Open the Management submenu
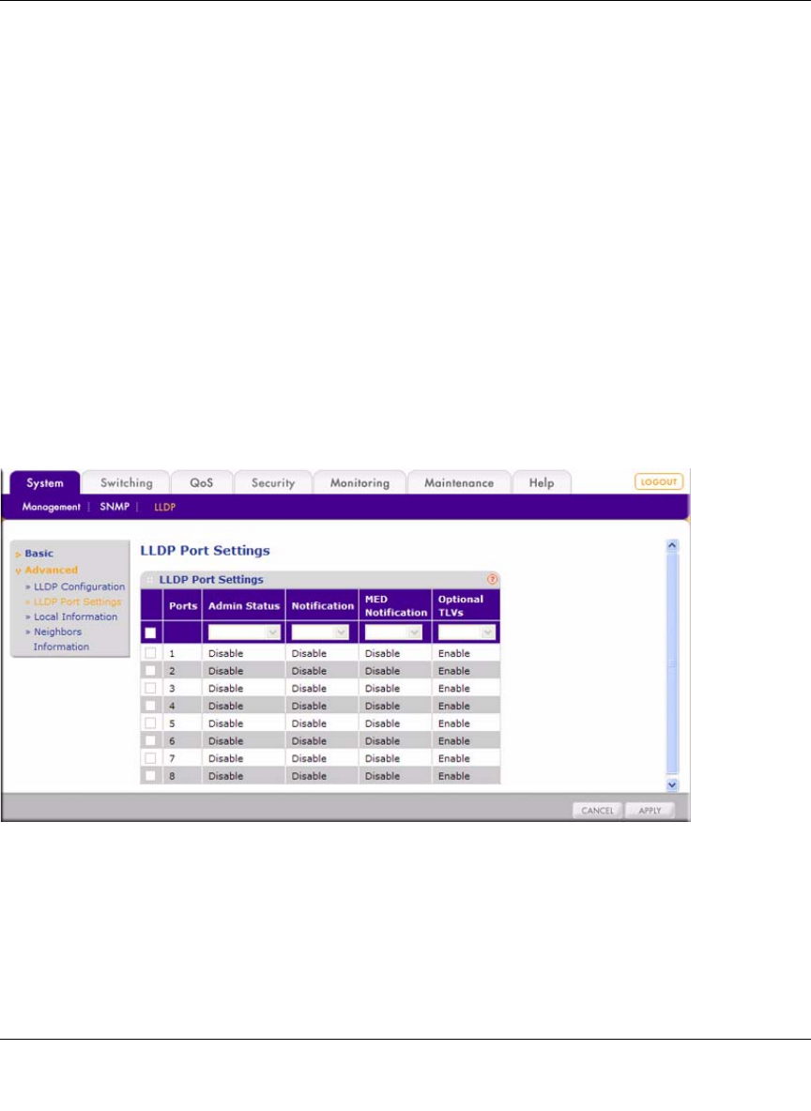This screenshot has width=811, height=1111. click(x=51, y=507)
